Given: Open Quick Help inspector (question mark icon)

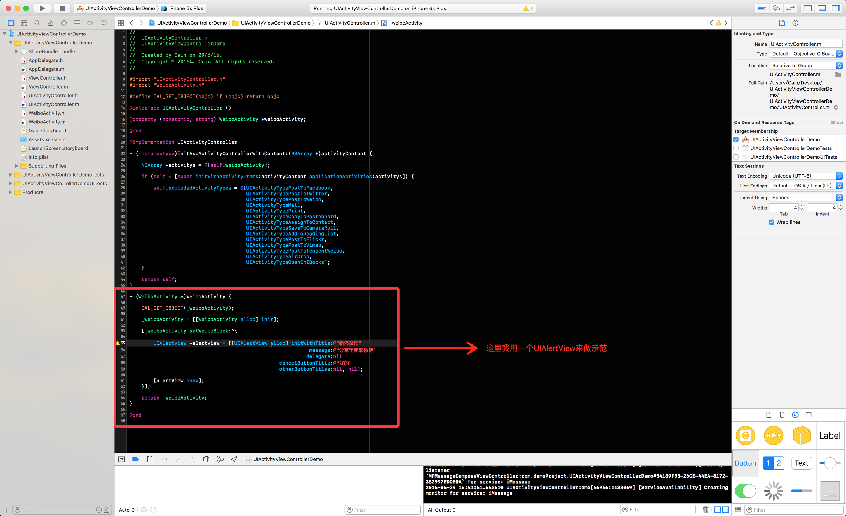Looking at the screenshot, I should click(795, 23).
